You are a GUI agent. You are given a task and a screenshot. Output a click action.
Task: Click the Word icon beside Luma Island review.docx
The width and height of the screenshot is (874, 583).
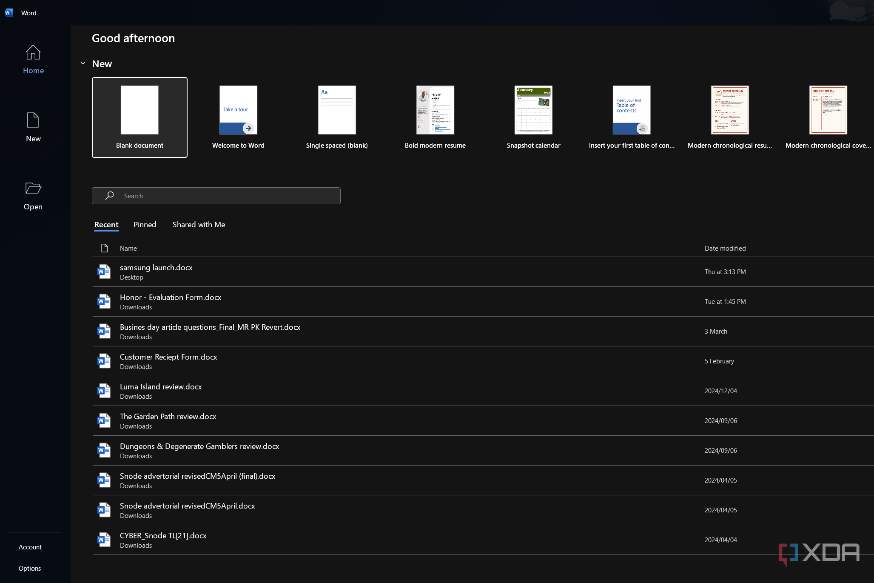[104, 391]
